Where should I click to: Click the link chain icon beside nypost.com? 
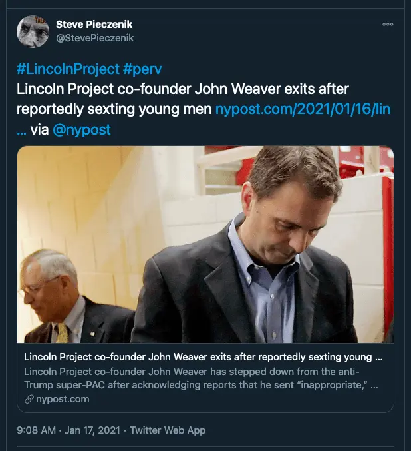pyautogui.click(x=28, y=399)
